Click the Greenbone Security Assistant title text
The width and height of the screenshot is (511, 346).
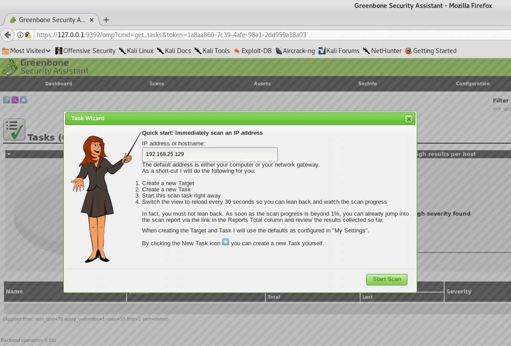point(54,67)
